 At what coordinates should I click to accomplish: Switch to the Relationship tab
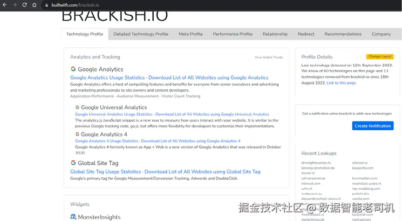click(275, 34)
